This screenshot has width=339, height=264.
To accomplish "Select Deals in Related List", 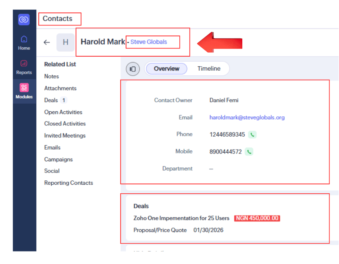I will 51,100.
